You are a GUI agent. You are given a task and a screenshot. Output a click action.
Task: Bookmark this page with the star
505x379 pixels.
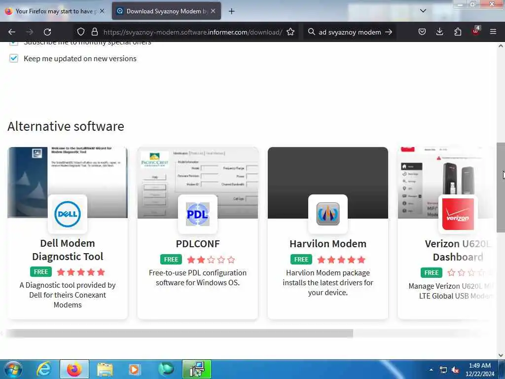[290, 32]
